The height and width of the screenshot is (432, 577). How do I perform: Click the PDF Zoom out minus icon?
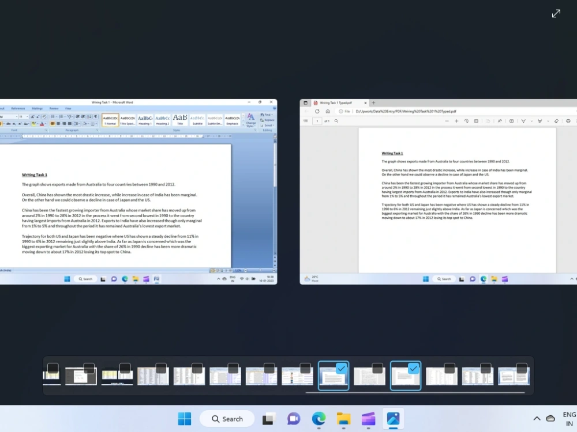click(x=447, y=121)
